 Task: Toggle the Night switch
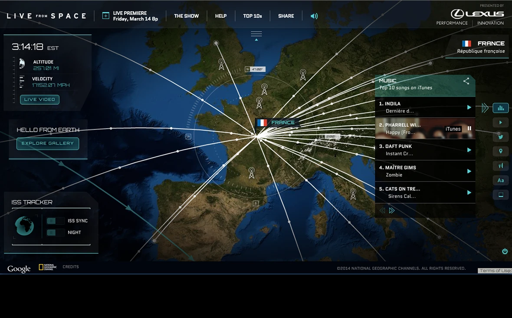tap(55, 232)
